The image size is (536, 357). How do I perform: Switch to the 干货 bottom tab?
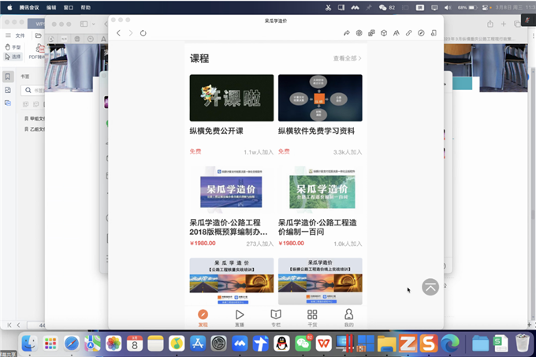point(312,318)
